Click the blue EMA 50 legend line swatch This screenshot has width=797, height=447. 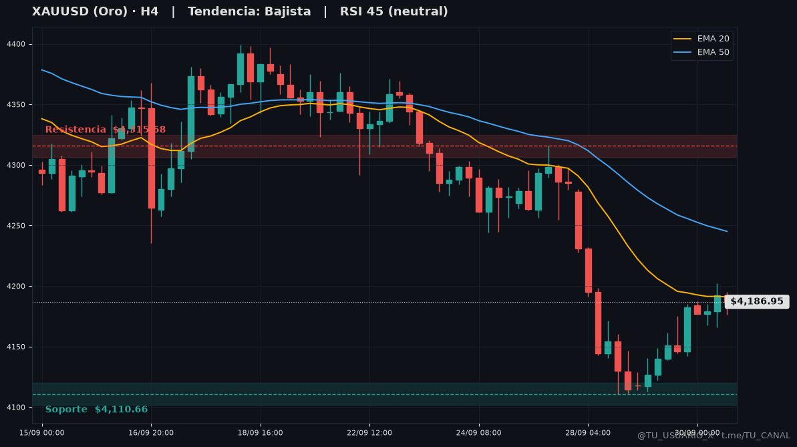pyautogui.click(x=682, y=52)
